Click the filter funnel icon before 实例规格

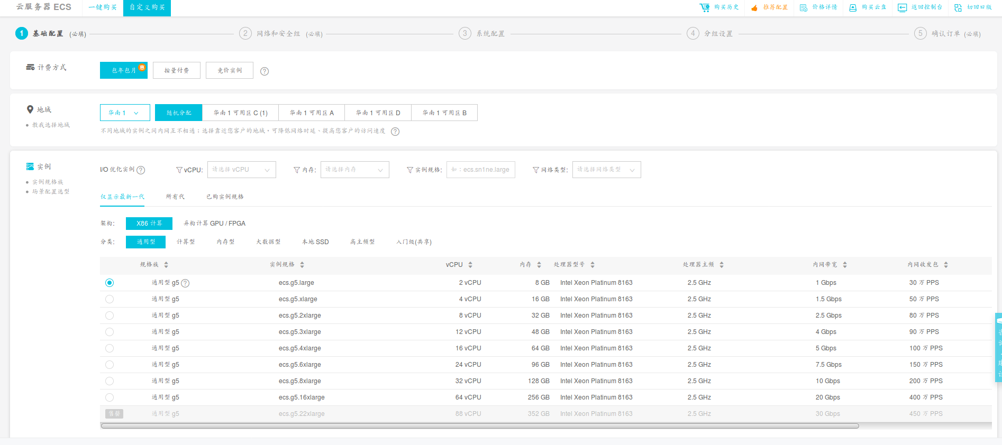point(410,170)
